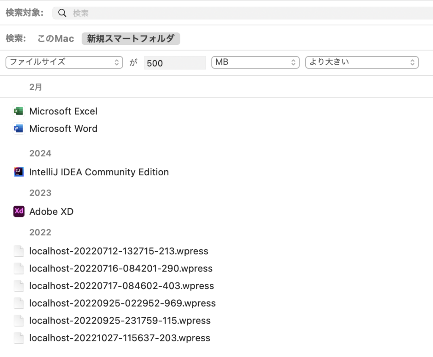This screenshot has height=357, width=433.
Task: Click the Microsoft Excel app icon
Action: [x=19, y=111]
